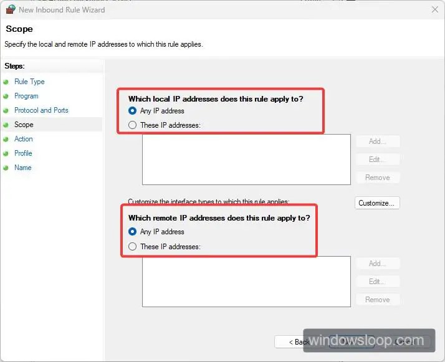Click the green bullet beside Profile
This screenshot has height=362, width=445.
pyautogui.click(x=6, y=153)
